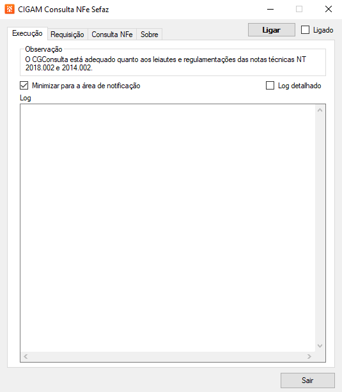Minimize the CIGAM Consulta NFe Sefaz window
Screen dimensions: 342x392
pyautogui.click(x=270, y=9)
